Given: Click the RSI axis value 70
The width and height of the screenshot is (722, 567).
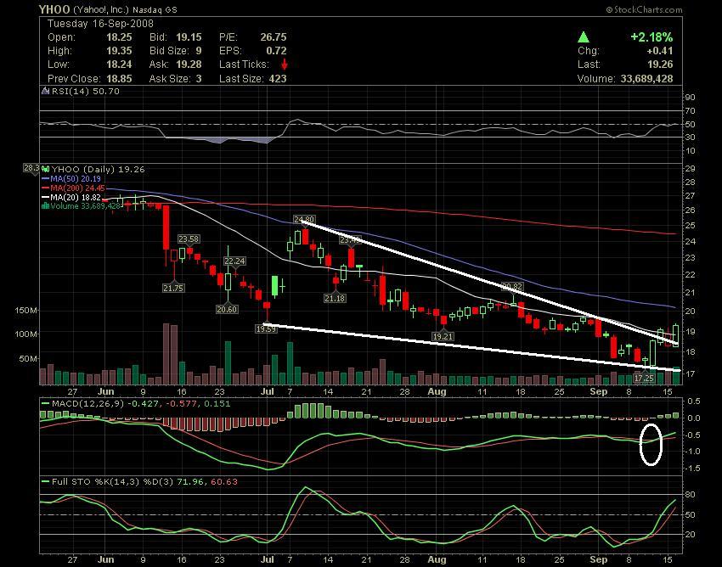Looking at the screenshot, I should tap(690, 111).
